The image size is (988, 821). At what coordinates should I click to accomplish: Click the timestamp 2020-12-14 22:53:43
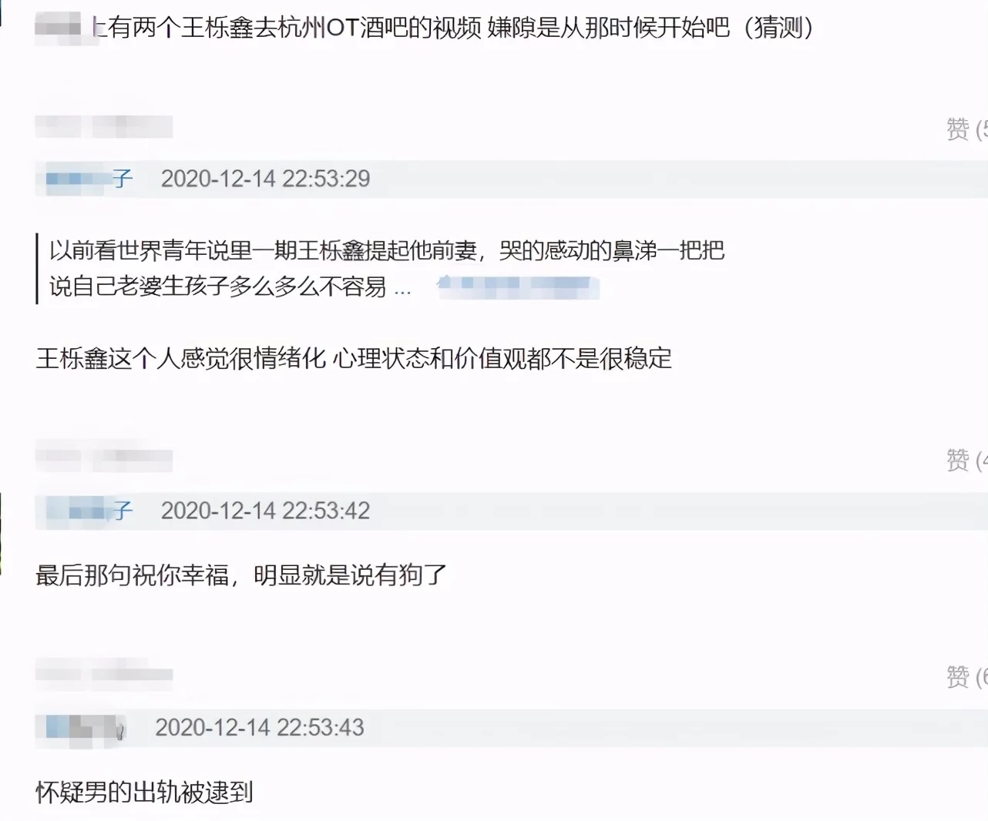260,728
